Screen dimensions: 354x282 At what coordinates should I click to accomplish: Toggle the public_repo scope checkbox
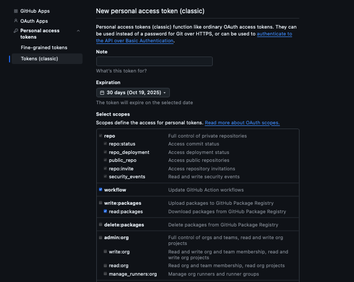pyautogui.click(x=105, y=160)
